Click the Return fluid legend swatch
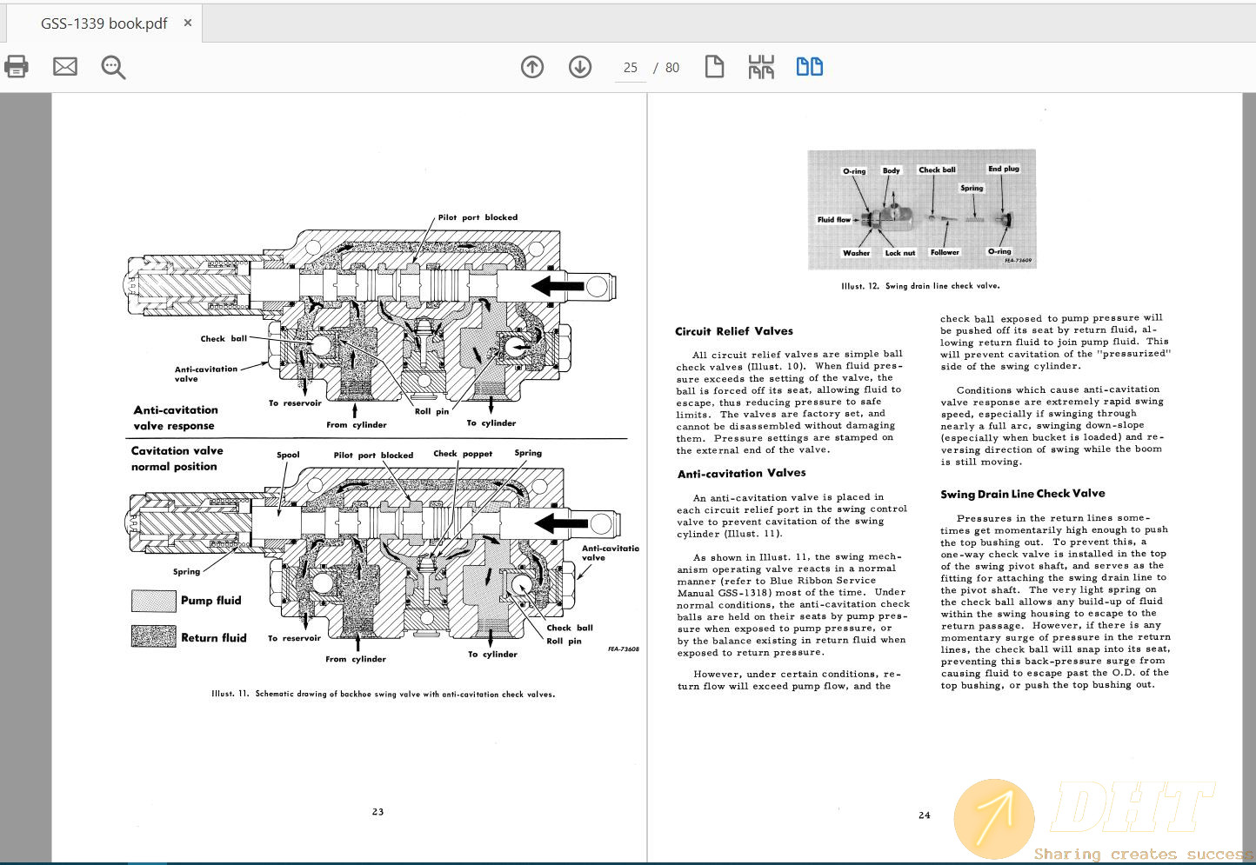Image resolution: width=1256 pixels, height=865 pixels. click(x=154, y=637)
